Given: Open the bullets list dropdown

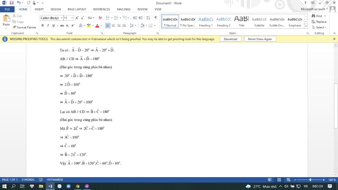Looking at the screenshot, I should [x=112, y=18].
